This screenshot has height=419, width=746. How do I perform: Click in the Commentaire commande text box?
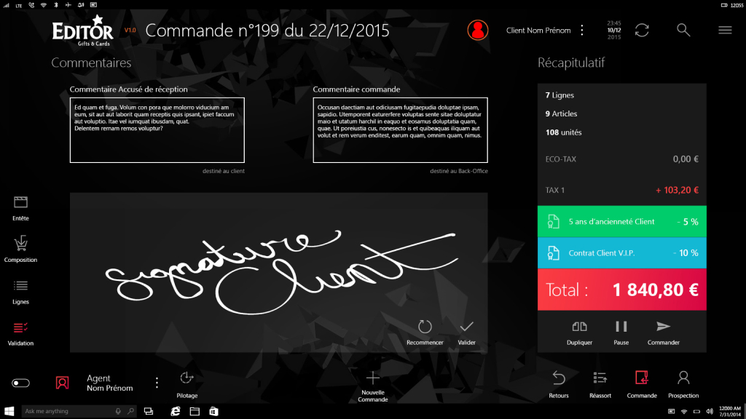pos(400,130)
